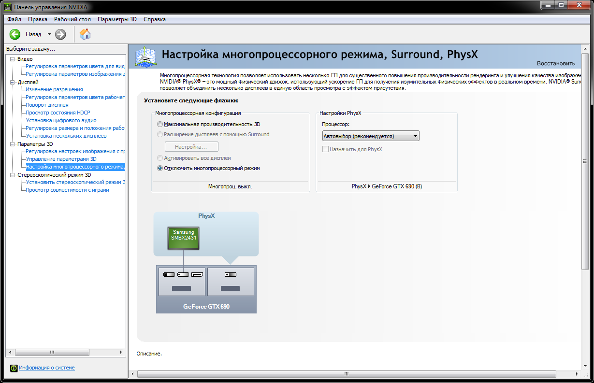The height and width of the screenshot is (383, 594).
Task: Open the PhysX processor dropdown
Action: tap(371, 136)
